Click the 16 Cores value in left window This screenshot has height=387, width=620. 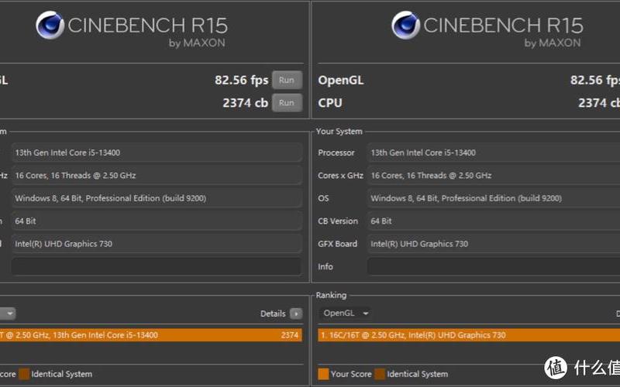click(x=157, y=176)
